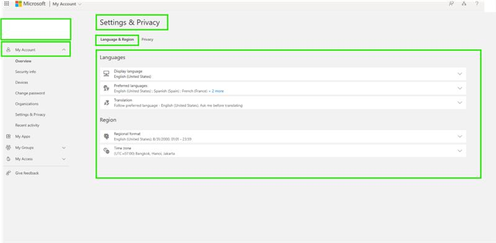
Task: Show the + 2 more languages link
Action: tap(216, 91)
